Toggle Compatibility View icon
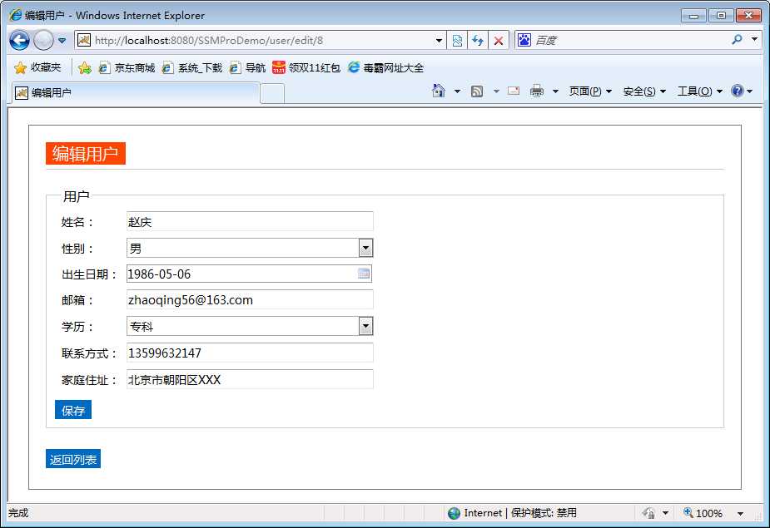The image size is (770, 528). point(457,41)
